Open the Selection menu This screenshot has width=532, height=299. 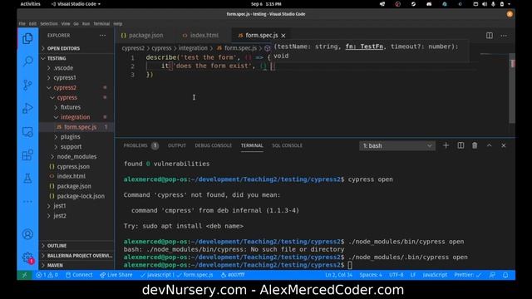(x=49, y=24)
